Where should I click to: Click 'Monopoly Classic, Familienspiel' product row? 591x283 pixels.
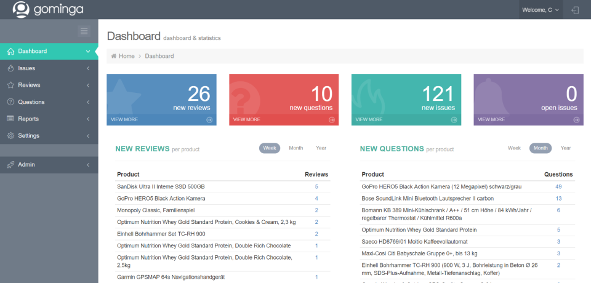(x=222, y=210)
